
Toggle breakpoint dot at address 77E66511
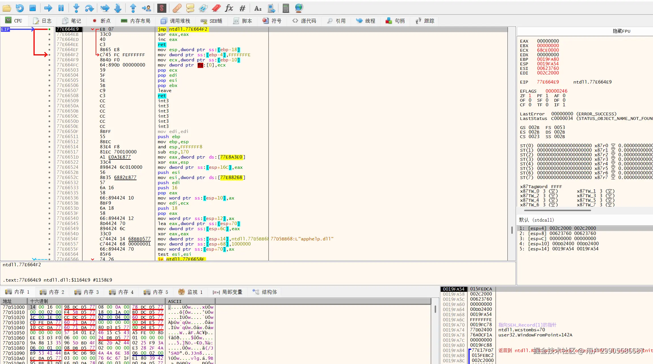[49, 137]
